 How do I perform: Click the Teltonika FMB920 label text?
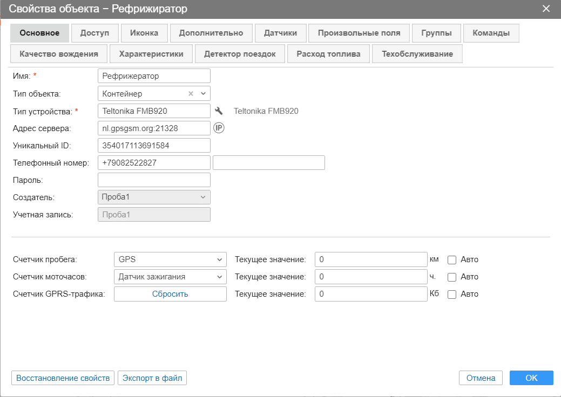click(x=266, y=111)
